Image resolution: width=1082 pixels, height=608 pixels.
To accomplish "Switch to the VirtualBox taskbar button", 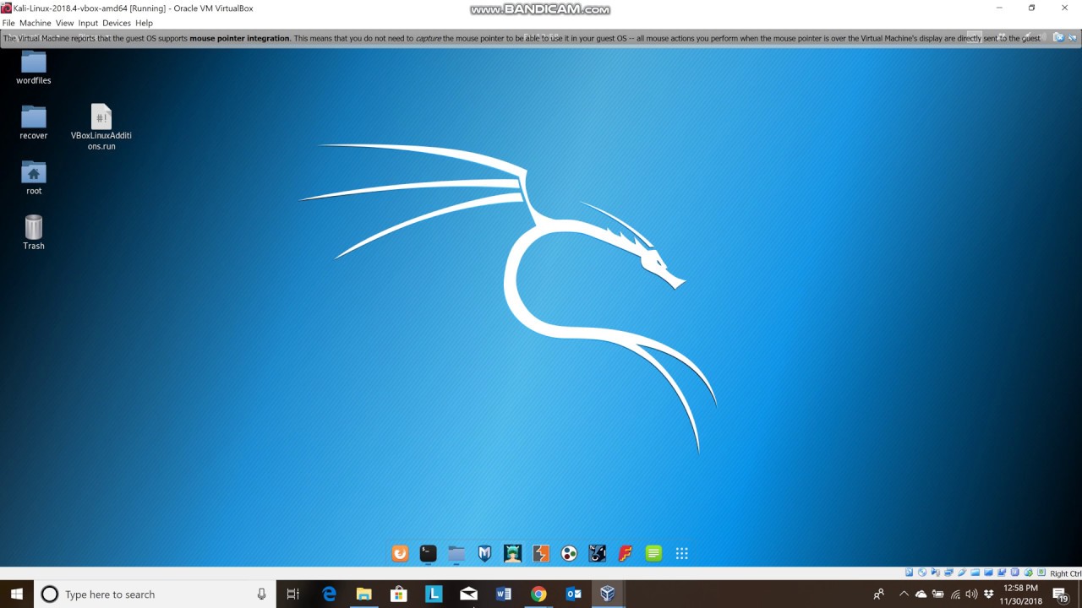I will tap(608, 594).
